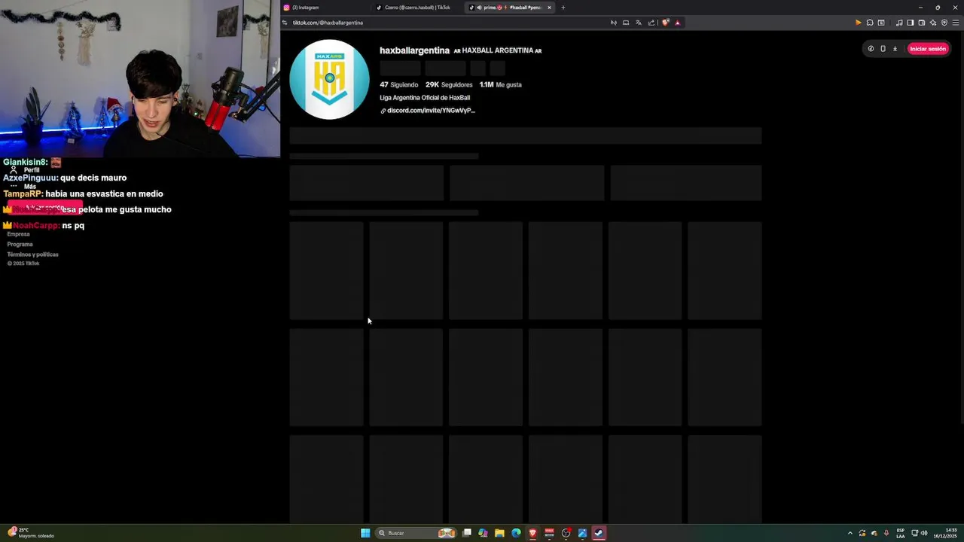964x542 pixels.
Task: Open Brave Shields lion icon
Action: 665,23
